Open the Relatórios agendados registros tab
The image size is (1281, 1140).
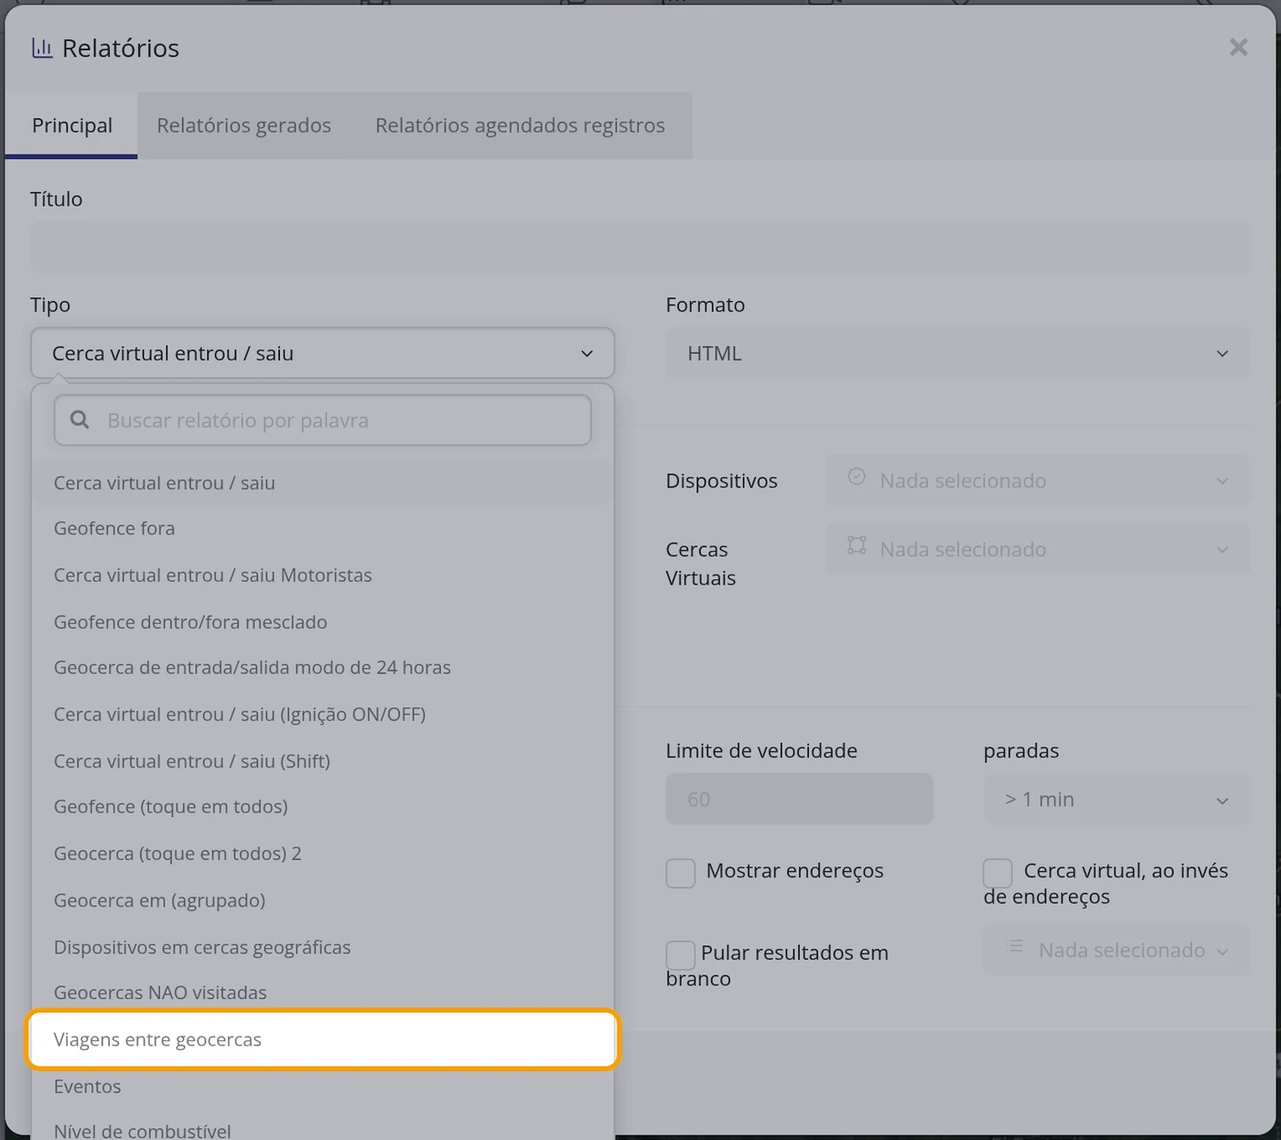click(520, 125)
